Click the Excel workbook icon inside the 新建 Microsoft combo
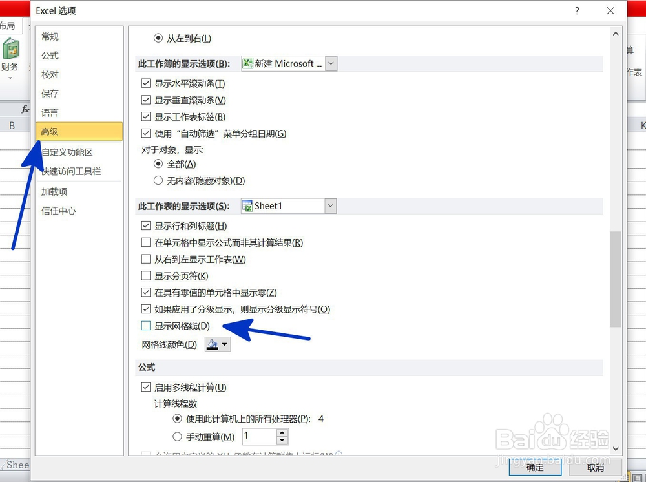This screenshot has width=646, height=482. (247, 63)
